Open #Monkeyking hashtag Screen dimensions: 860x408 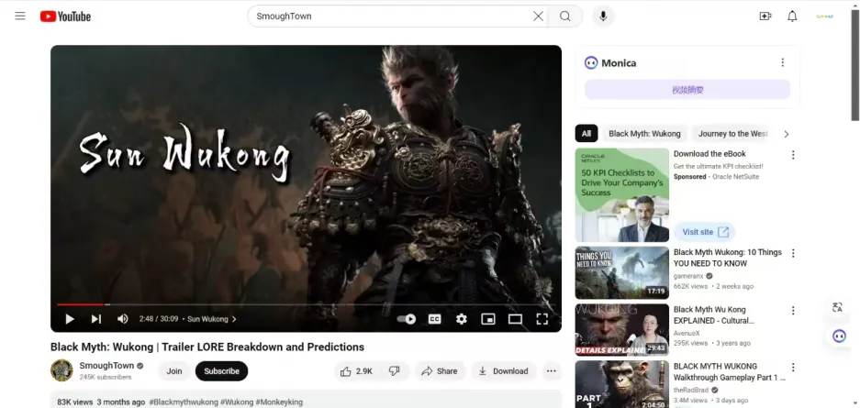point(279,402)
